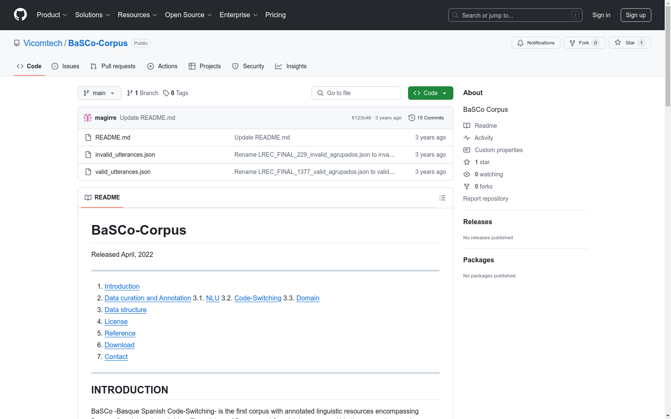The width and height of the screenshot is (671, 419).
Task: Focus the Search or jump to field
Action: click(x=515, y=15)
